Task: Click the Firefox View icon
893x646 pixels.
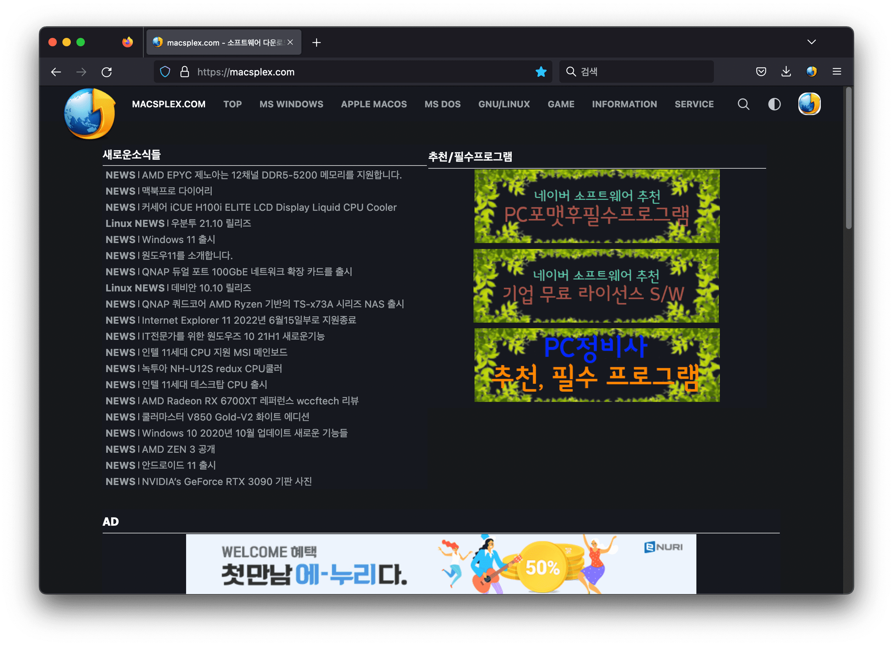Action: (128, 42)
